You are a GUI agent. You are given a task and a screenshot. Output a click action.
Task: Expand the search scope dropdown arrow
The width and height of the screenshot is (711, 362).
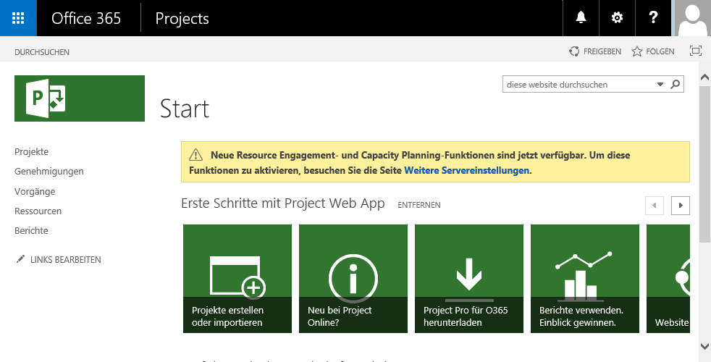(660, 85)
